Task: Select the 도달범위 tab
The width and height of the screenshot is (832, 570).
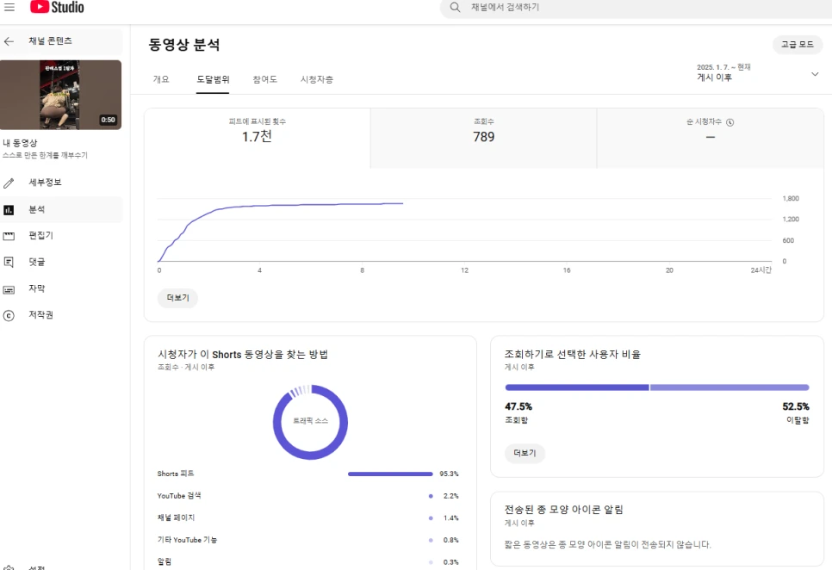Action: tap(213, 79)
